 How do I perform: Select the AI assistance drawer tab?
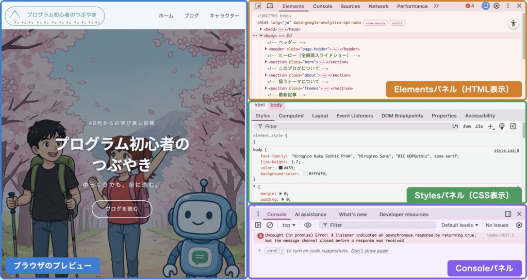point(310,215)
